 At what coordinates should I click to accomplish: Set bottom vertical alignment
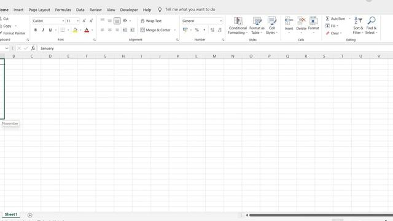117,21
